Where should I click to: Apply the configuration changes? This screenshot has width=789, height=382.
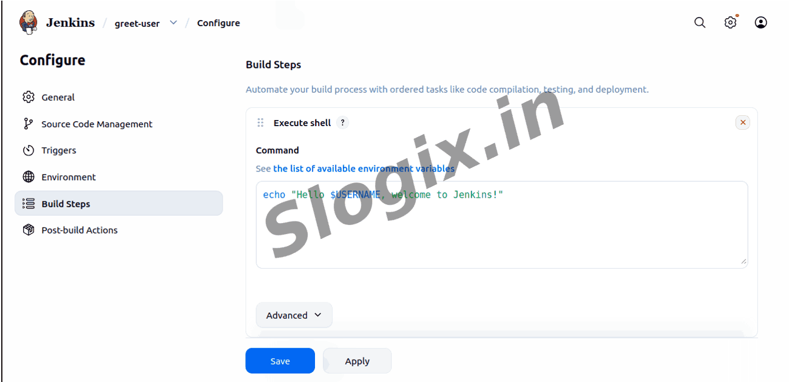[357, 361]
